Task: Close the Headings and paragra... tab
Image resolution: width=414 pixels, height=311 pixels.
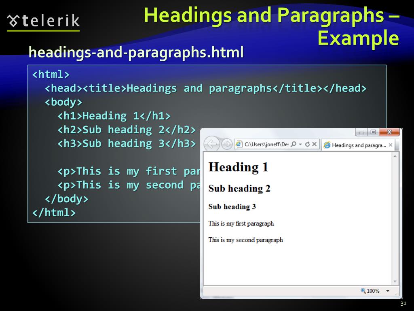Action: (391, 145)
